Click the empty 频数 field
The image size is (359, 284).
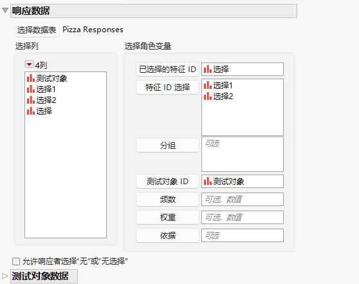pos(243,199)
